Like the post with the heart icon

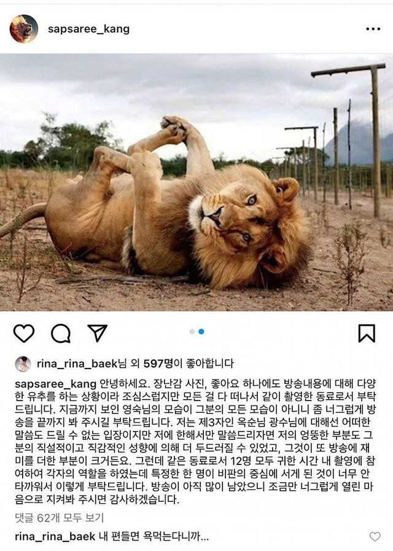coord(24,333)
